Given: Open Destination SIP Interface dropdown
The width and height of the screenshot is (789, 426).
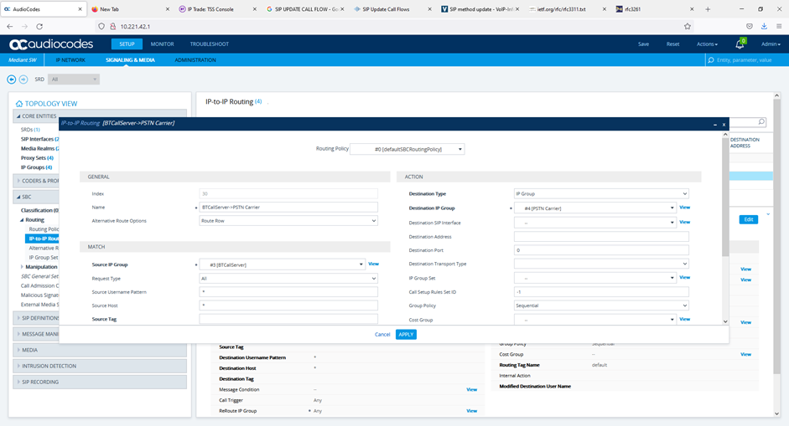Looking at the screenshot, I should [x=594, y=223].
